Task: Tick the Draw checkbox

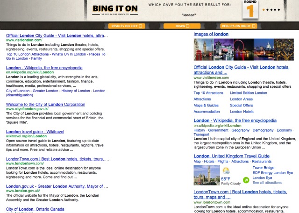Action: (x=188, y=26)
